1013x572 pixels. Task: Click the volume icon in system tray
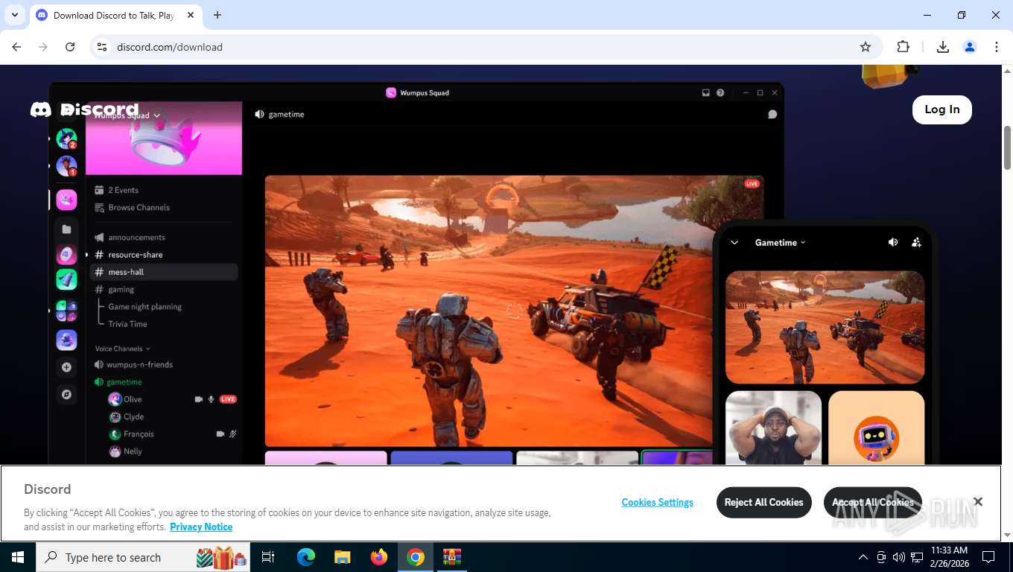899,557
